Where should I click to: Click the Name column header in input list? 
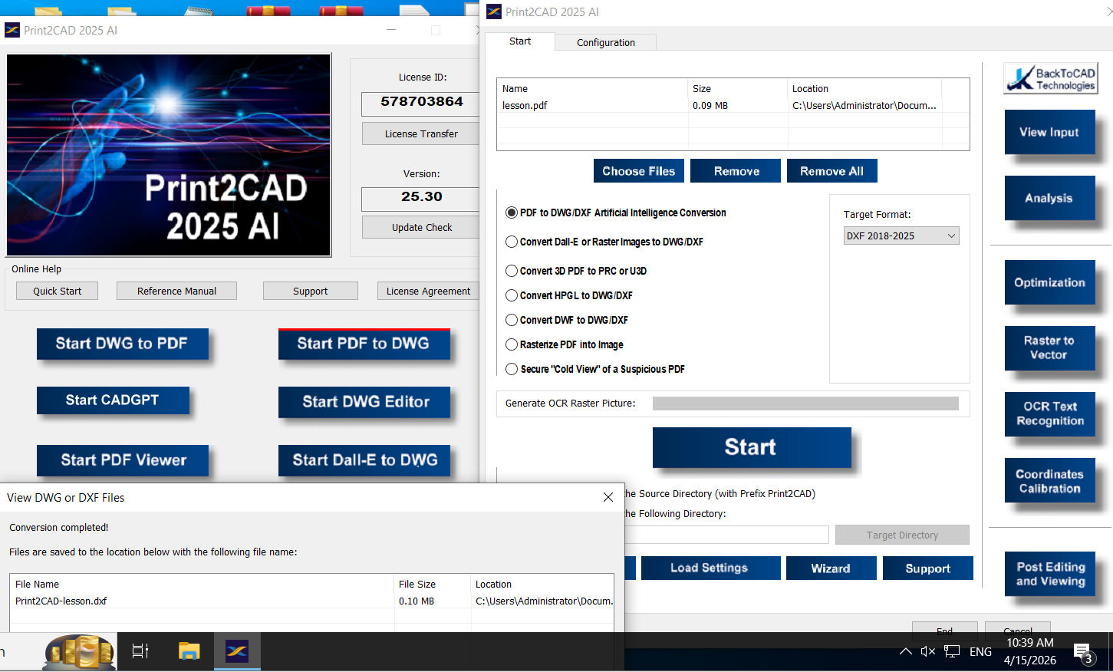pyautogui.click(x=592, y=88)
